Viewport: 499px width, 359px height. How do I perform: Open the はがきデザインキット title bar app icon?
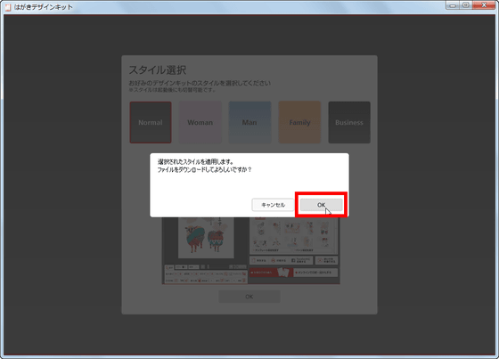click(8, 7)
